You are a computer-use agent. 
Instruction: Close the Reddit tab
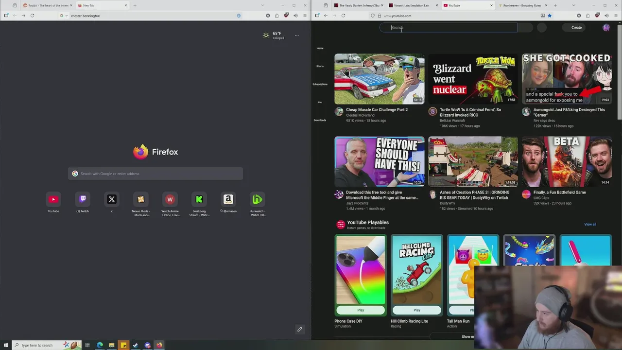(70, 5)
